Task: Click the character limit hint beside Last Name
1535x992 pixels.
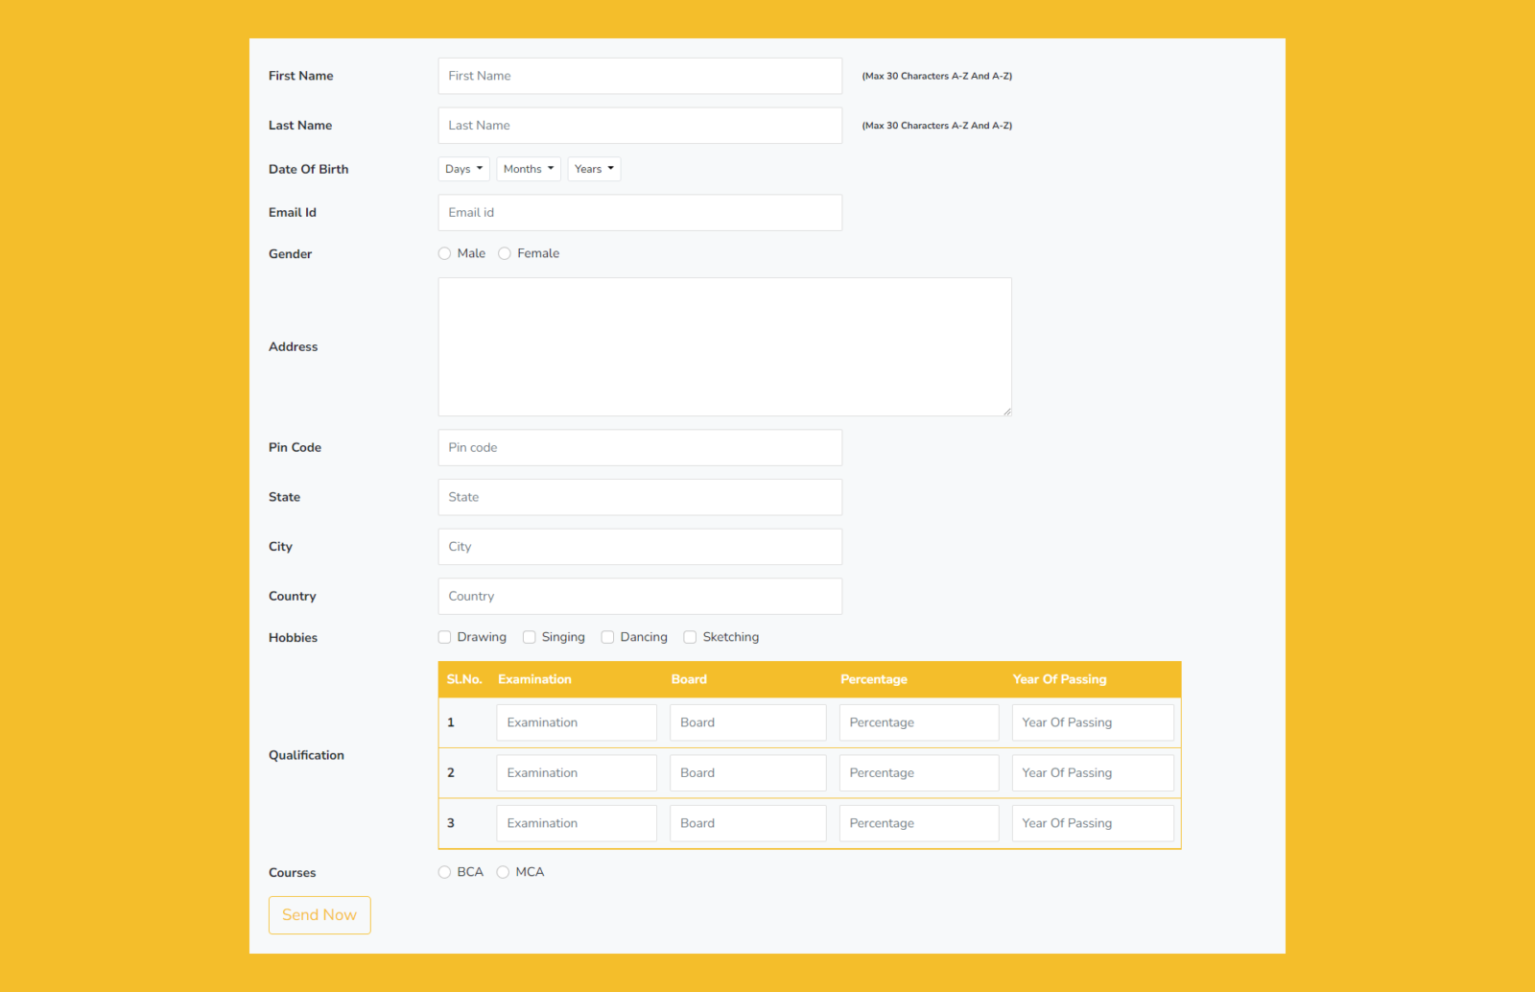Action: [937, 126]
